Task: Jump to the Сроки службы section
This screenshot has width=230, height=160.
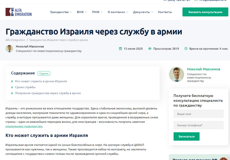Action: click(x=25, y=87)
